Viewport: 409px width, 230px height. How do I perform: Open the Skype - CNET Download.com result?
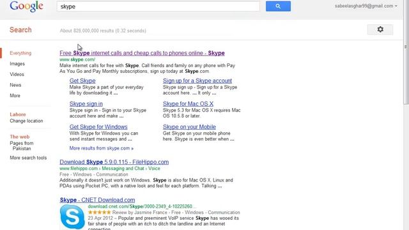click(x=97, y=200)
